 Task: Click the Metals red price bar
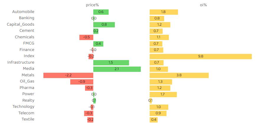click(x=68, y=75)
